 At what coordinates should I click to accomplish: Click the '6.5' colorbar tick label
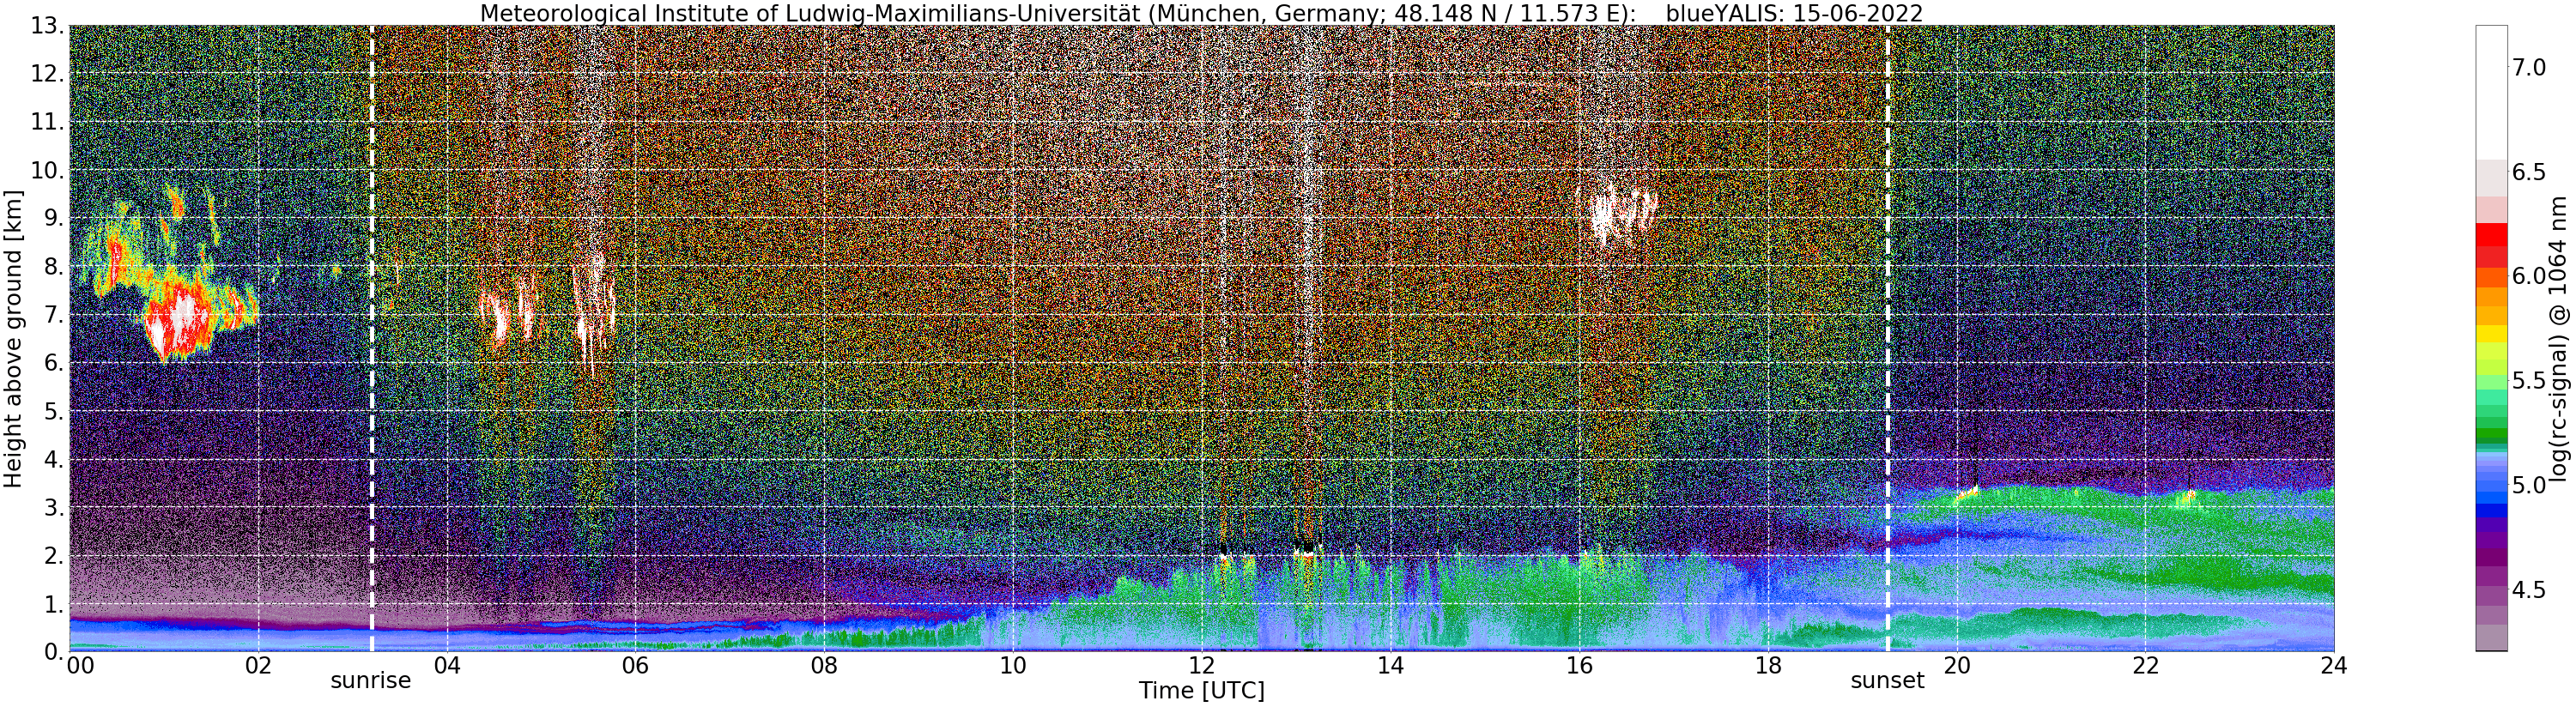click(2529, 172)
